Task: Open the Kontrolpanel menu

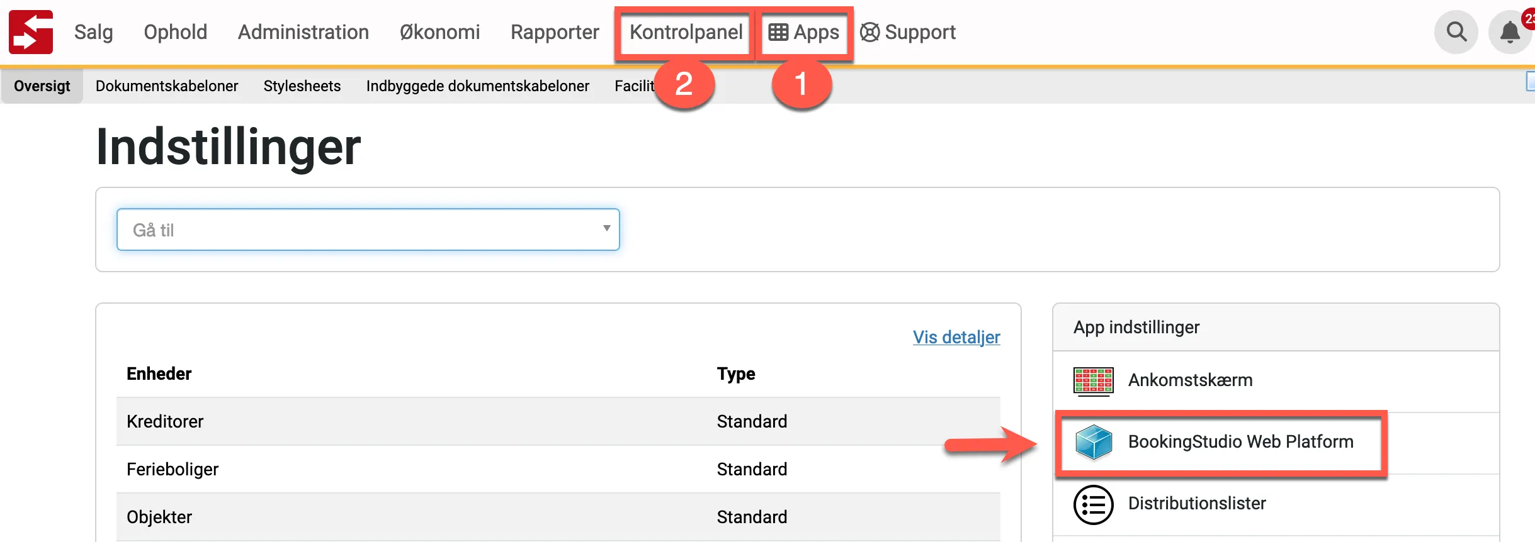Action: [x=686, y=32]
